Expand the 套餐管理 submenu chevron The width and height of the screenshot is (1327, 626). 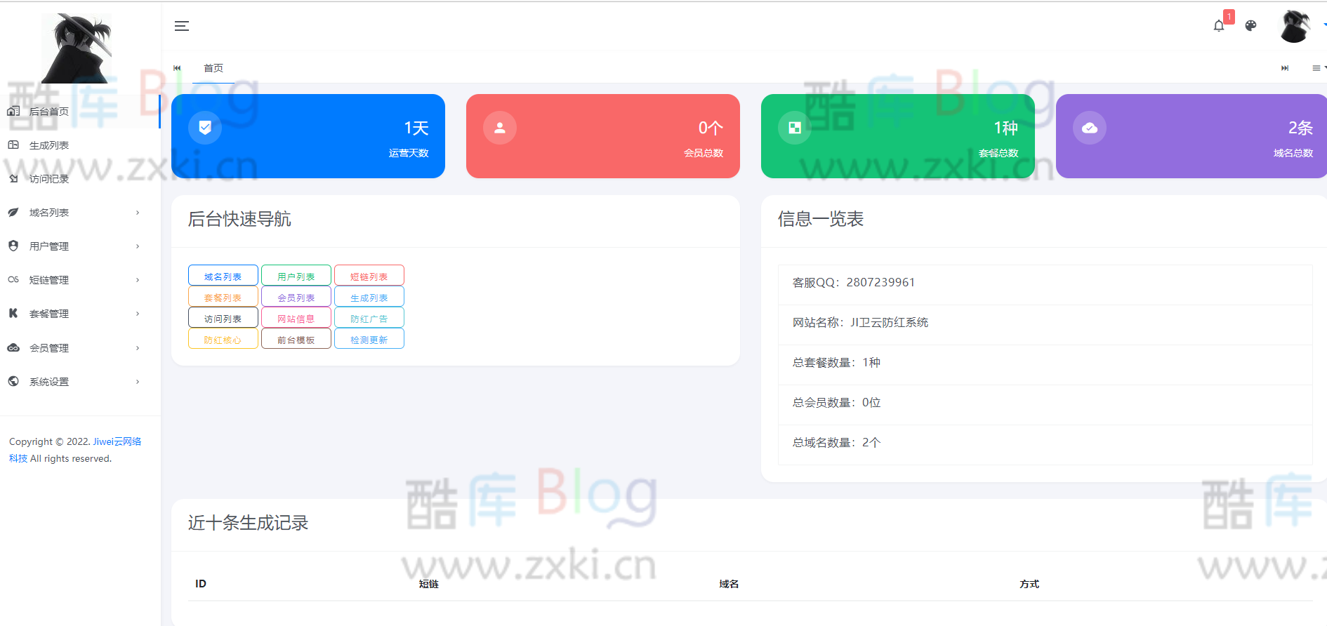(138, 314)
